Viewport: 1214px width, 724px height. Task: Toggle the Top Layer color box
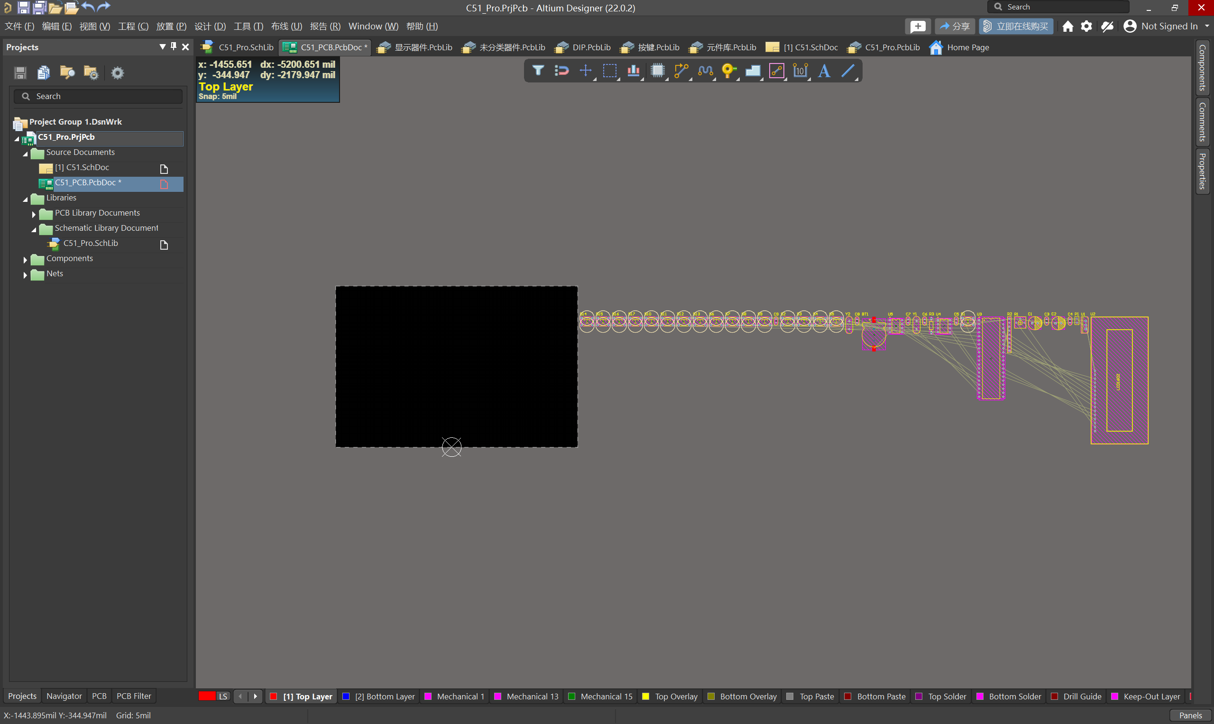click(274, 696)
